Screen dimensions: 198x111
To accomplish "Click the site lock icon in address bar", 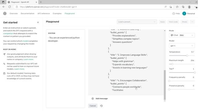I will click(17, 7).
